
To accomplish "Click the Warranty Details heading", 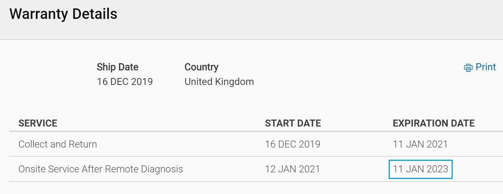I will [63, 14].
